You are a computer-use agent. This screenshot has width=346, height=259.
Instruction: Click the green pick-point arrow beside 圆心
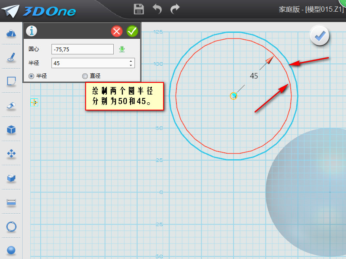122,49
